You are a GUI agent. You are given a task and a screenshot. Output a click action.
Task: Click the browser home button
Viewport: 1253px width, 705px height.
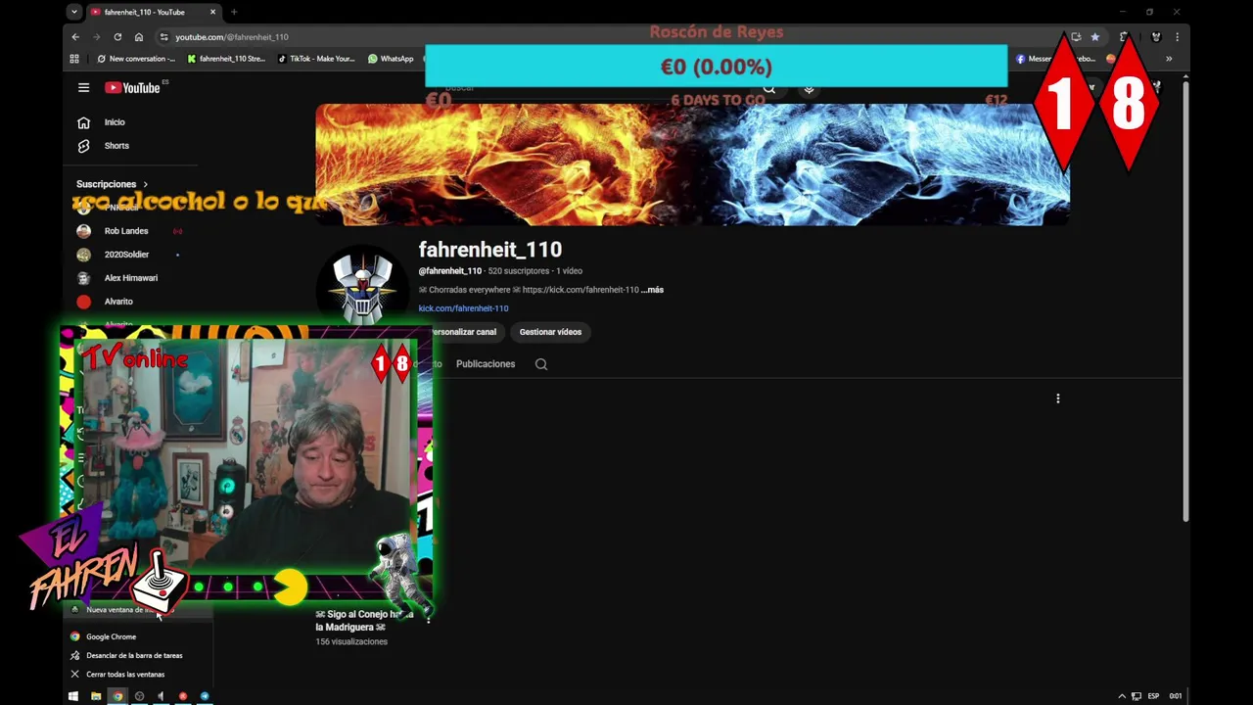(x=139, y=37)
